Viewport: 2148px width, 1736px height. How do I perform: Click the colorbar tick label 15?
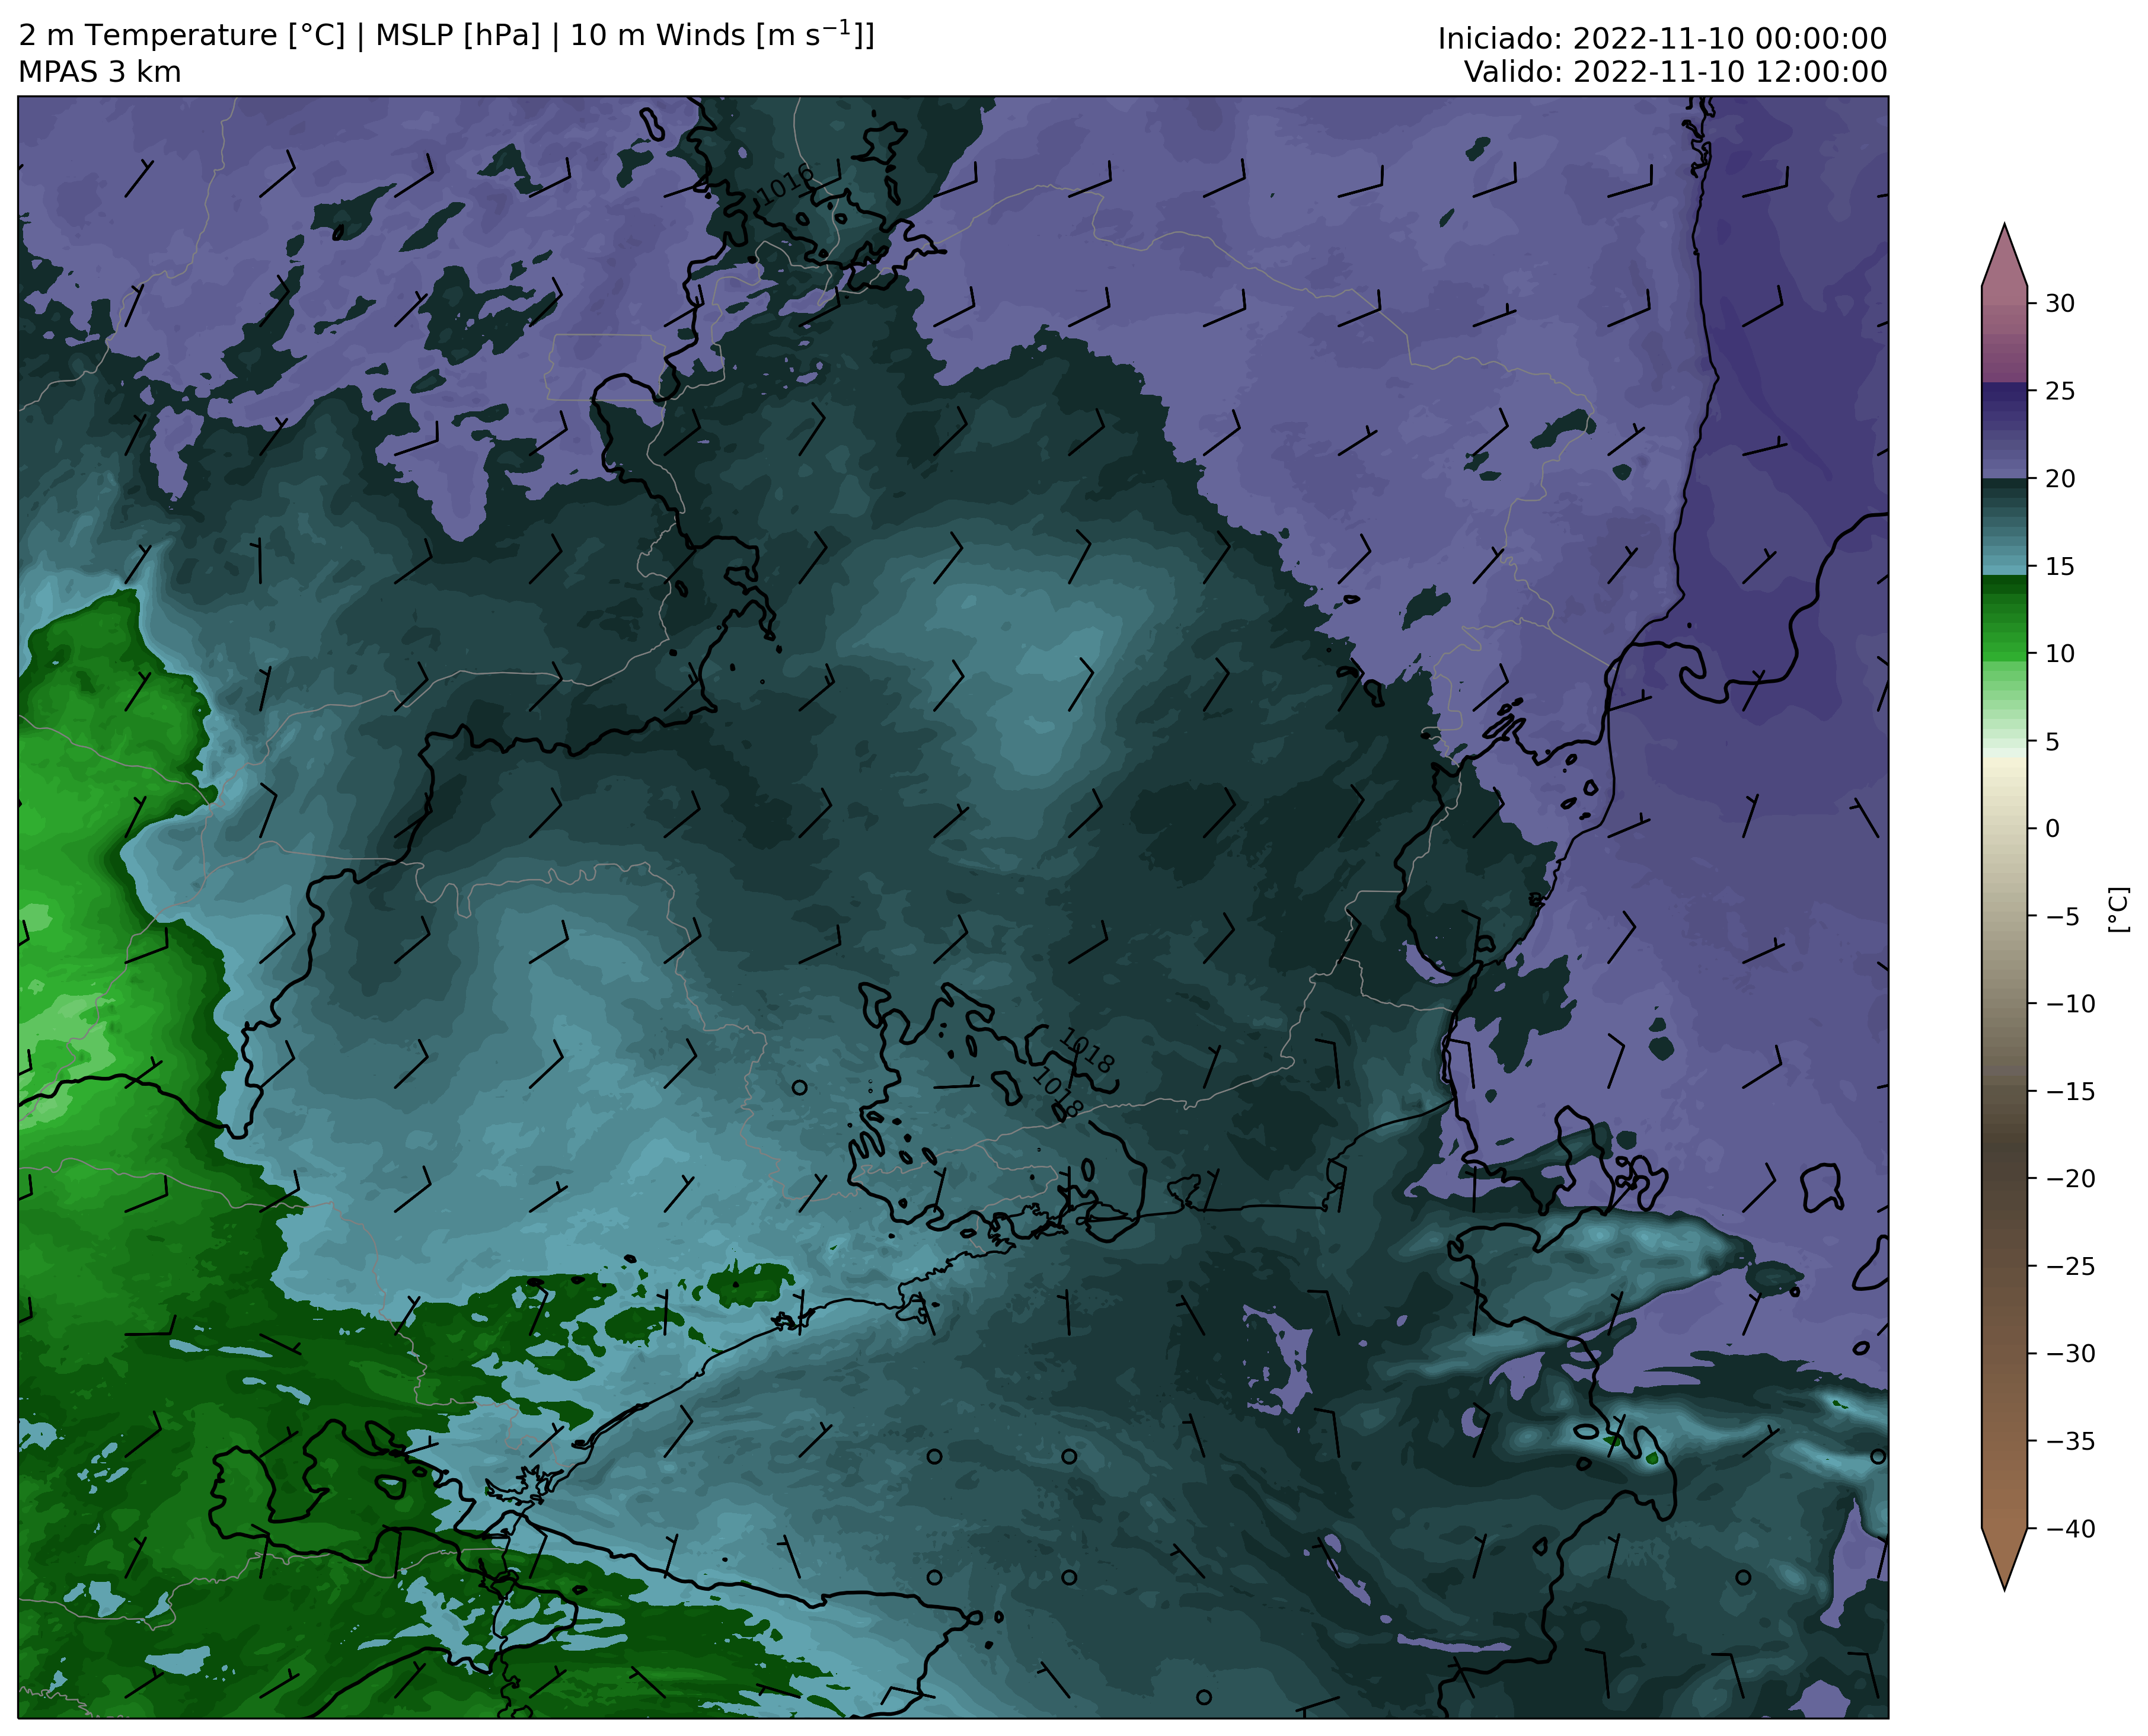click(2059, 566)
